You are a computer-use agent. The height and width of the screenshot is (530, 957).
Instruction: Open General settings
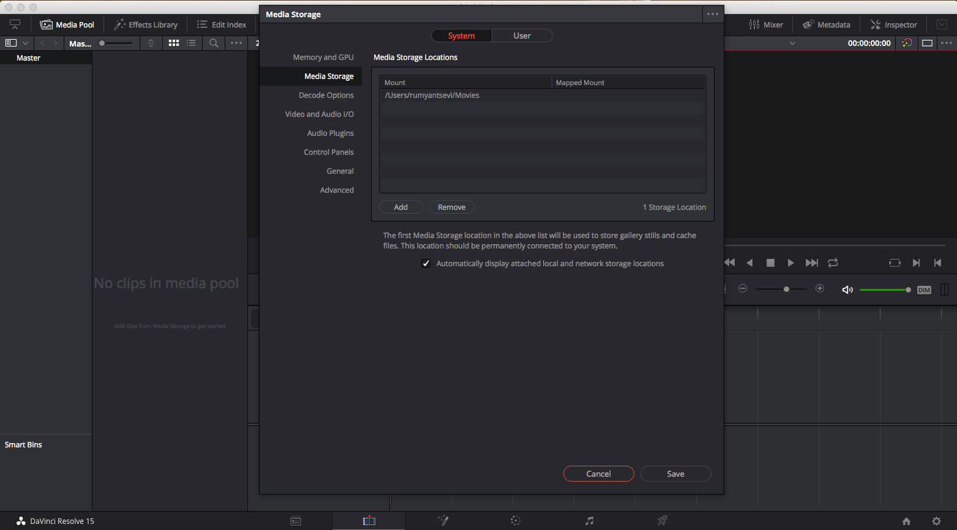340,171
